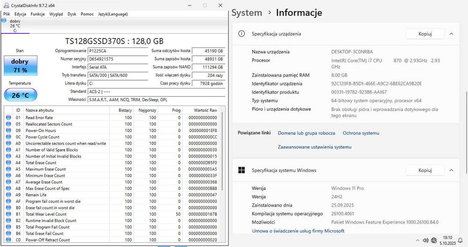
Task: Collapse the Specyfikacja urządzenia section
Action: point(451,34)
